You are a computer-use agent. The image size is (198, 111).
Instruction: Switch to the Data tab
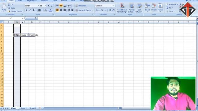[55, 1]
